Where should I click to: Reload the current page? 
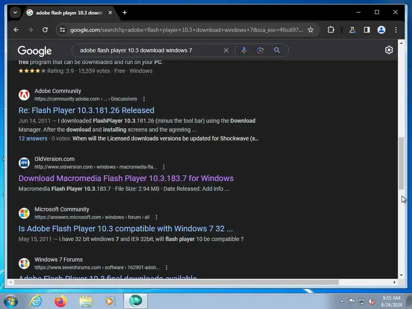pos(45,30)
